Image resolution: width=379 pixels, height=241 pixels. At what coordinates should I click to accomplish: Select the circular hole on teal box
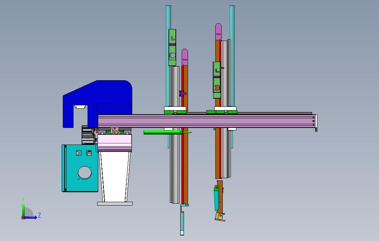(85, 173)
